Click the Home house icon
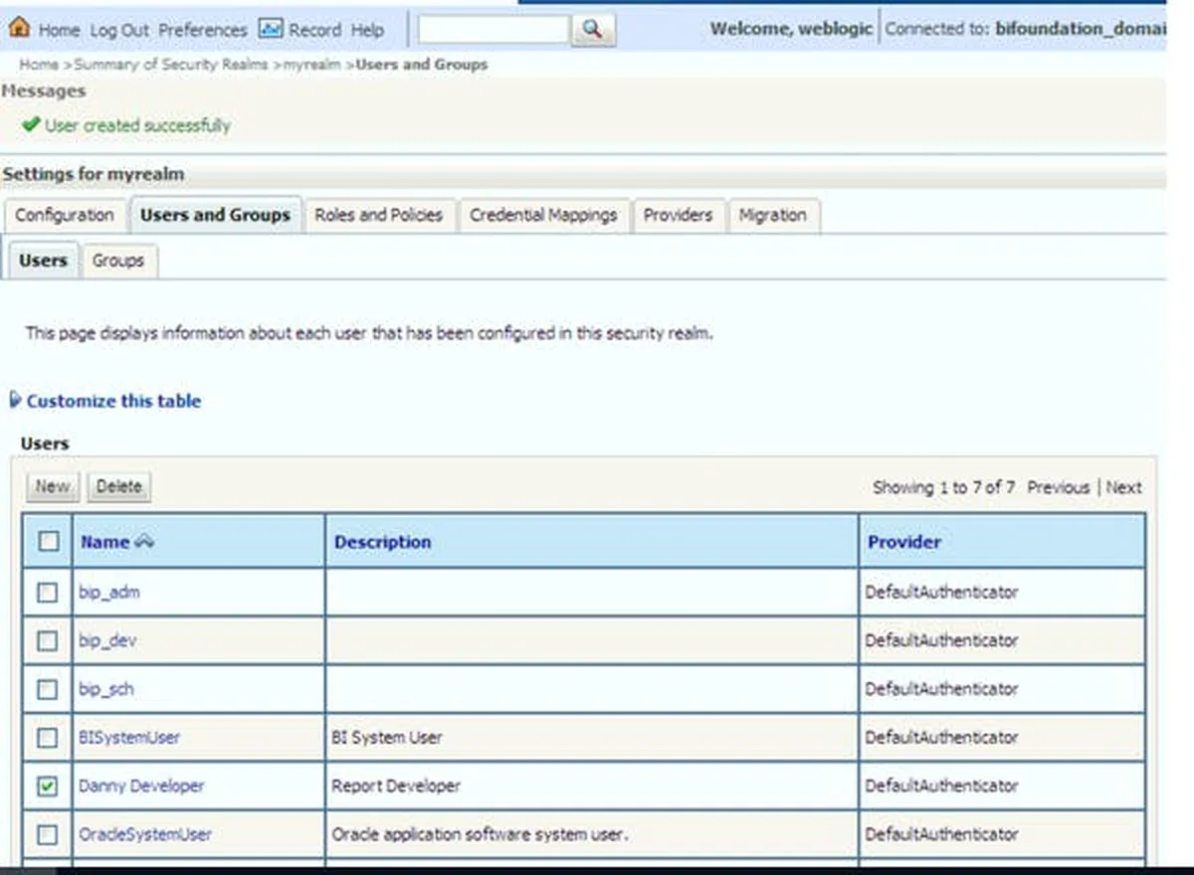The width and height of the screenshot is (1194, 875). click(x=18, y=29)
